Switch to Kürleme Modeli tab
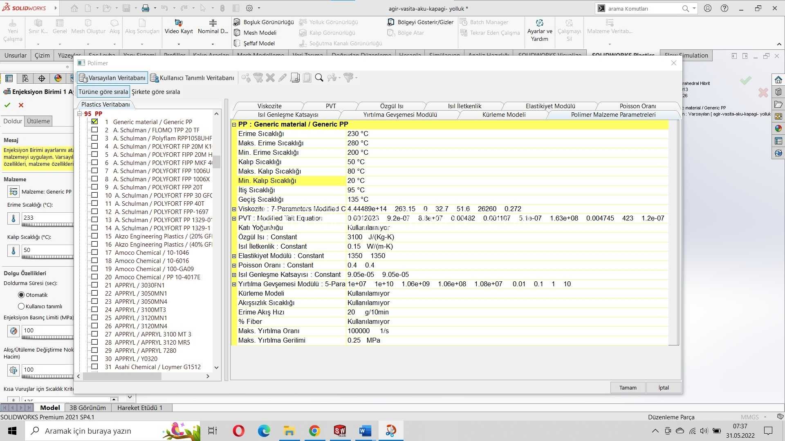 coord(504,115)
